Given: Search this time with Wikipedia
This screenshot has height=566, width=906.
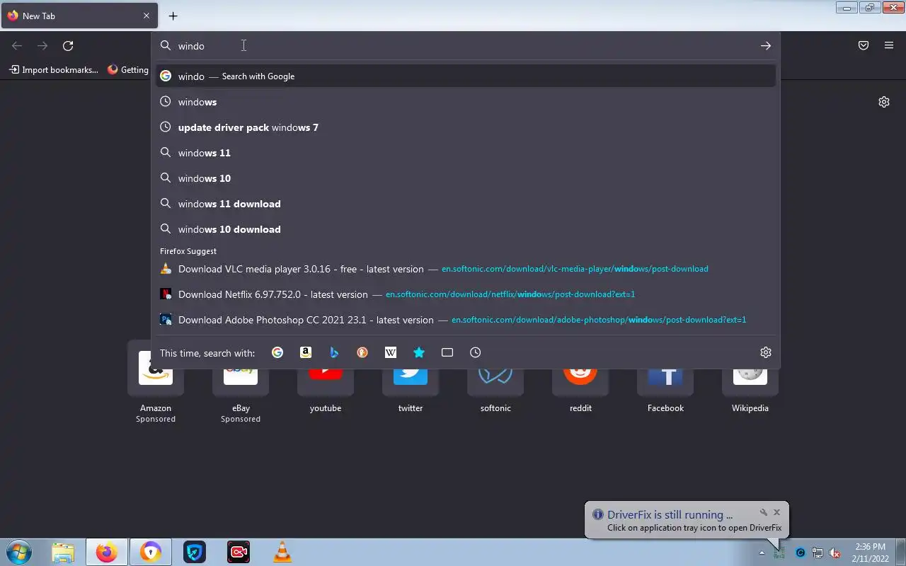Looking at the screenshot, I should click(391, 352).
